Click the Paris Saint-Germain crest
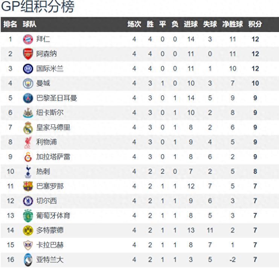The image size is (279, 268). point(28,98)
